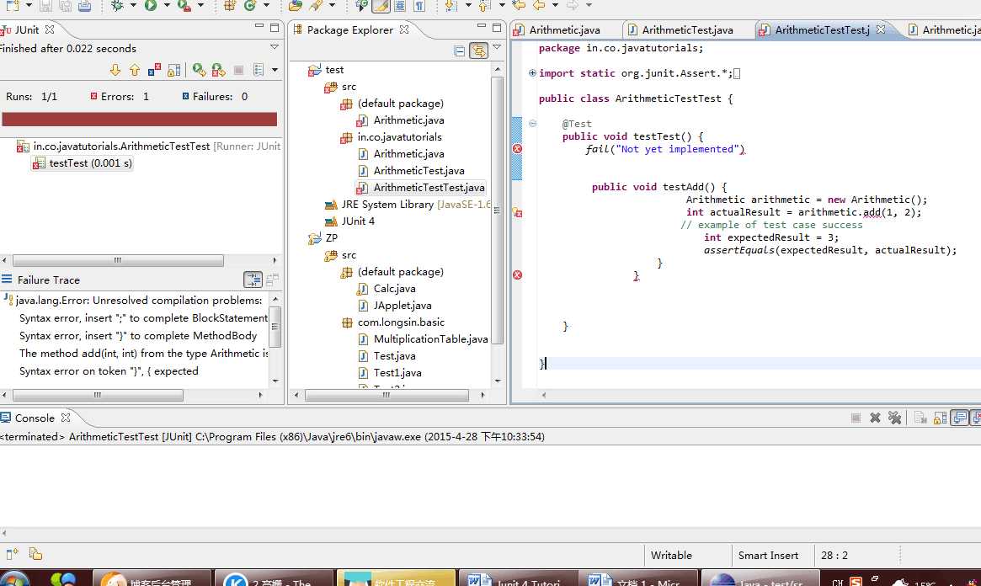The image size is (981, 586).
Task: Click JUnit tree horizontal scrollbar
Action: point(118,260)
